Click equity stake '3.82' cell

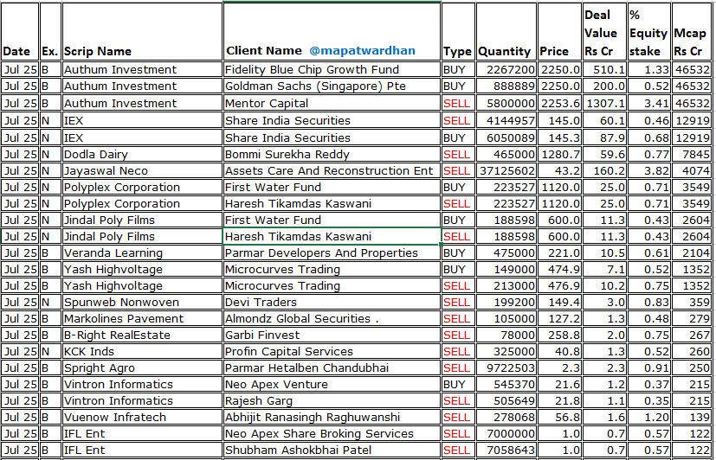[648, 171]
